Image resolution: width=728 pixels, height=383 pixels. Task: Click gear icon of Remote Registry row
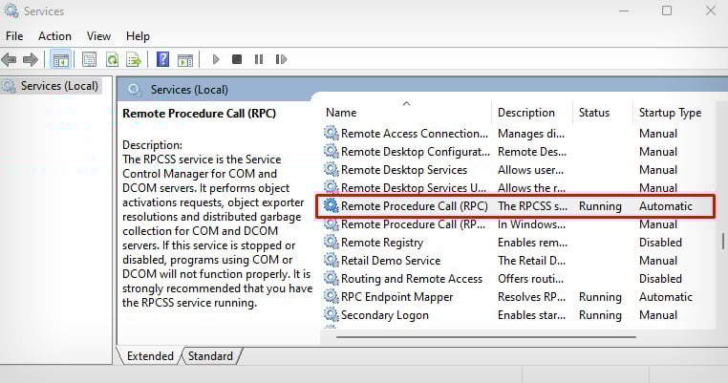331,242
